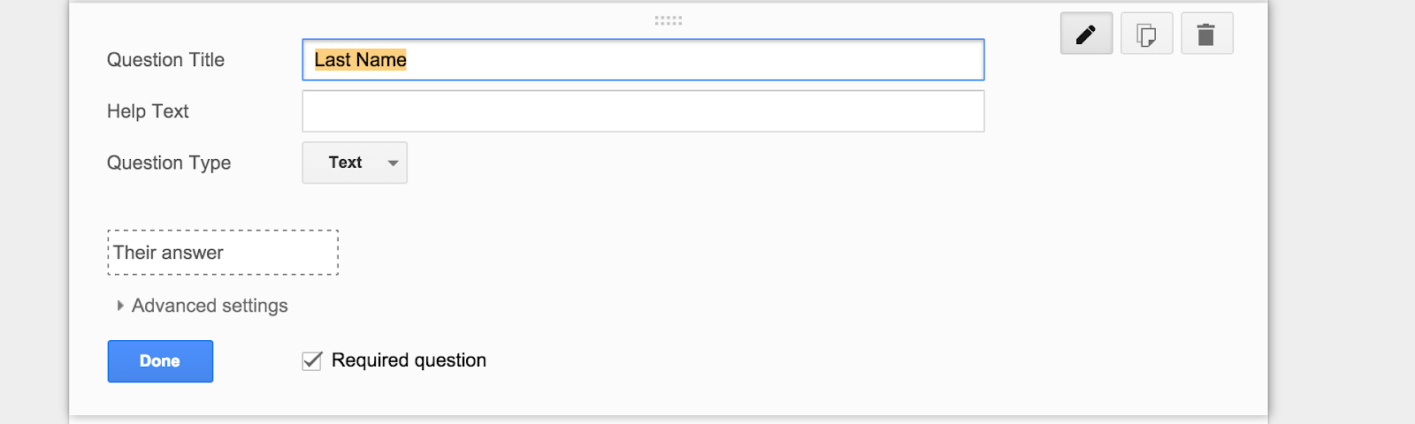This screenshot has height=424, width=1415.
Task: Uncheck the Required question checkbox
Action: [311, 360]
